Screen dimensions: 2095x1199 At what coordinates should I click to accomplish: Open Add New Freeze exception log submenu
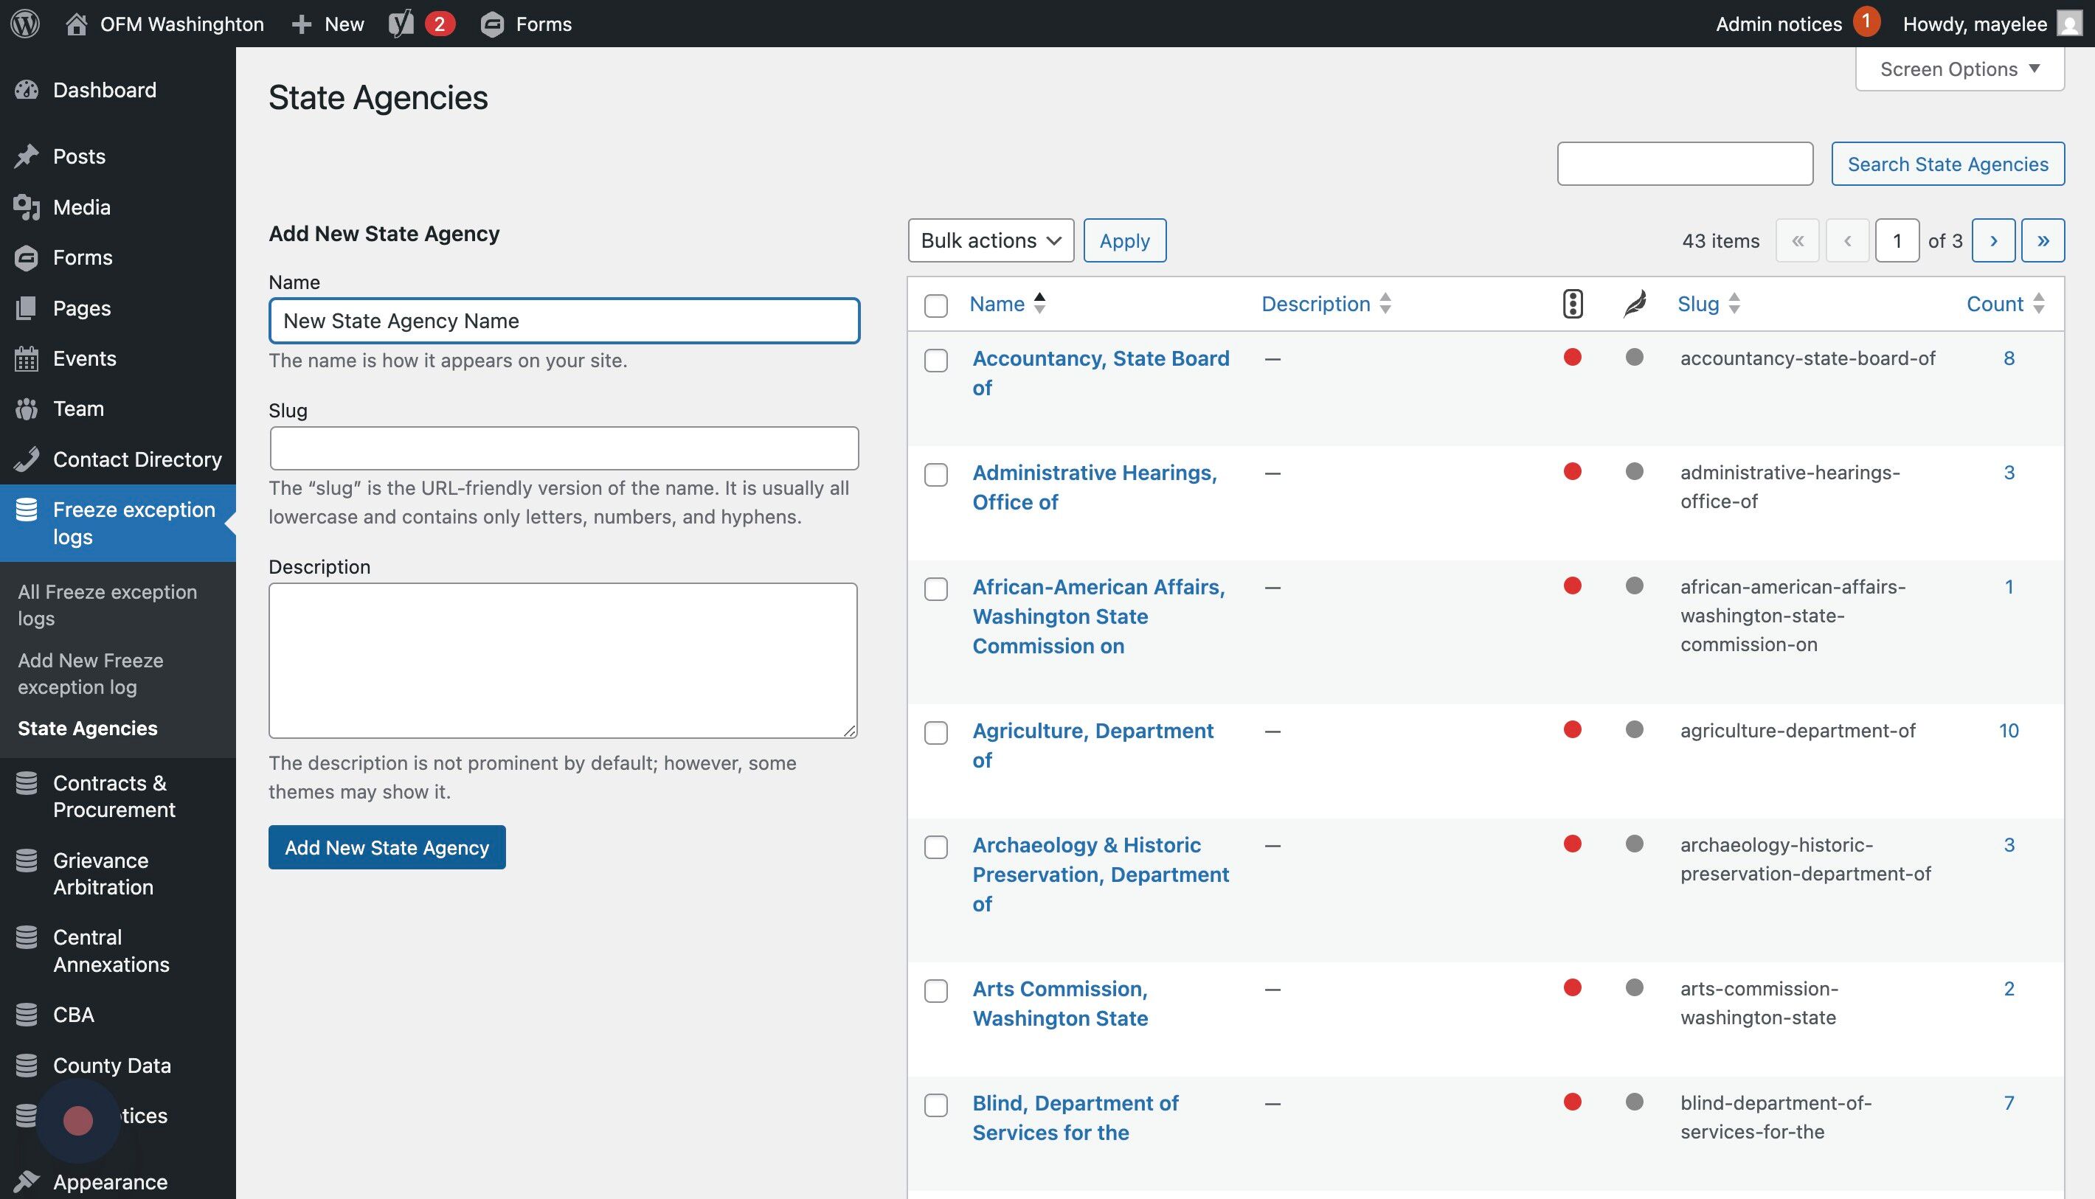pos(91,674)
